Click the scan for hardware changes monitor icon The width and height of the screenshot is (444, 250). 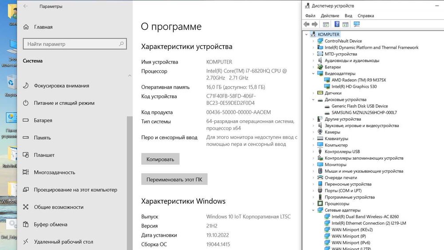pyautogui.click(x=357, y=24)
